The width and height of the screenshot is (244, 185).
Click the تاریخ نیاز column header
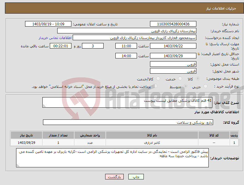[x=27, y=135]
